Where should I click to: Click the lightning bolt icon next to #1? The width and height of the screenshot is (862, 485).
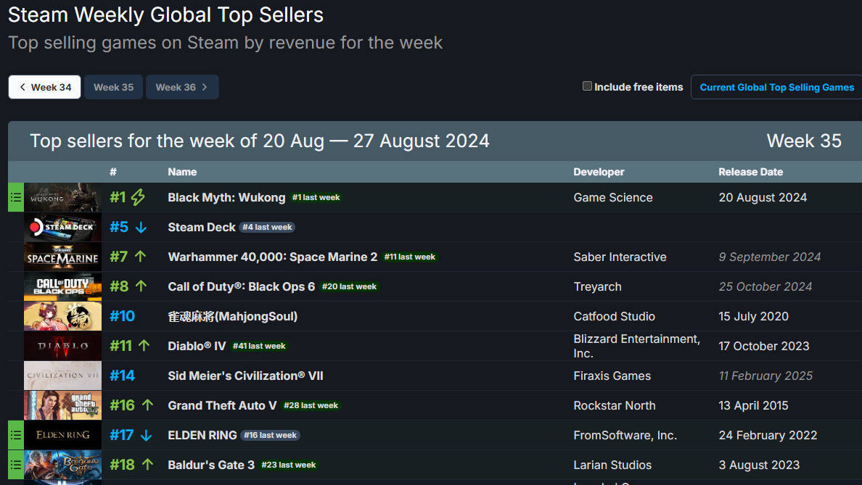click(x=138, y=197)
